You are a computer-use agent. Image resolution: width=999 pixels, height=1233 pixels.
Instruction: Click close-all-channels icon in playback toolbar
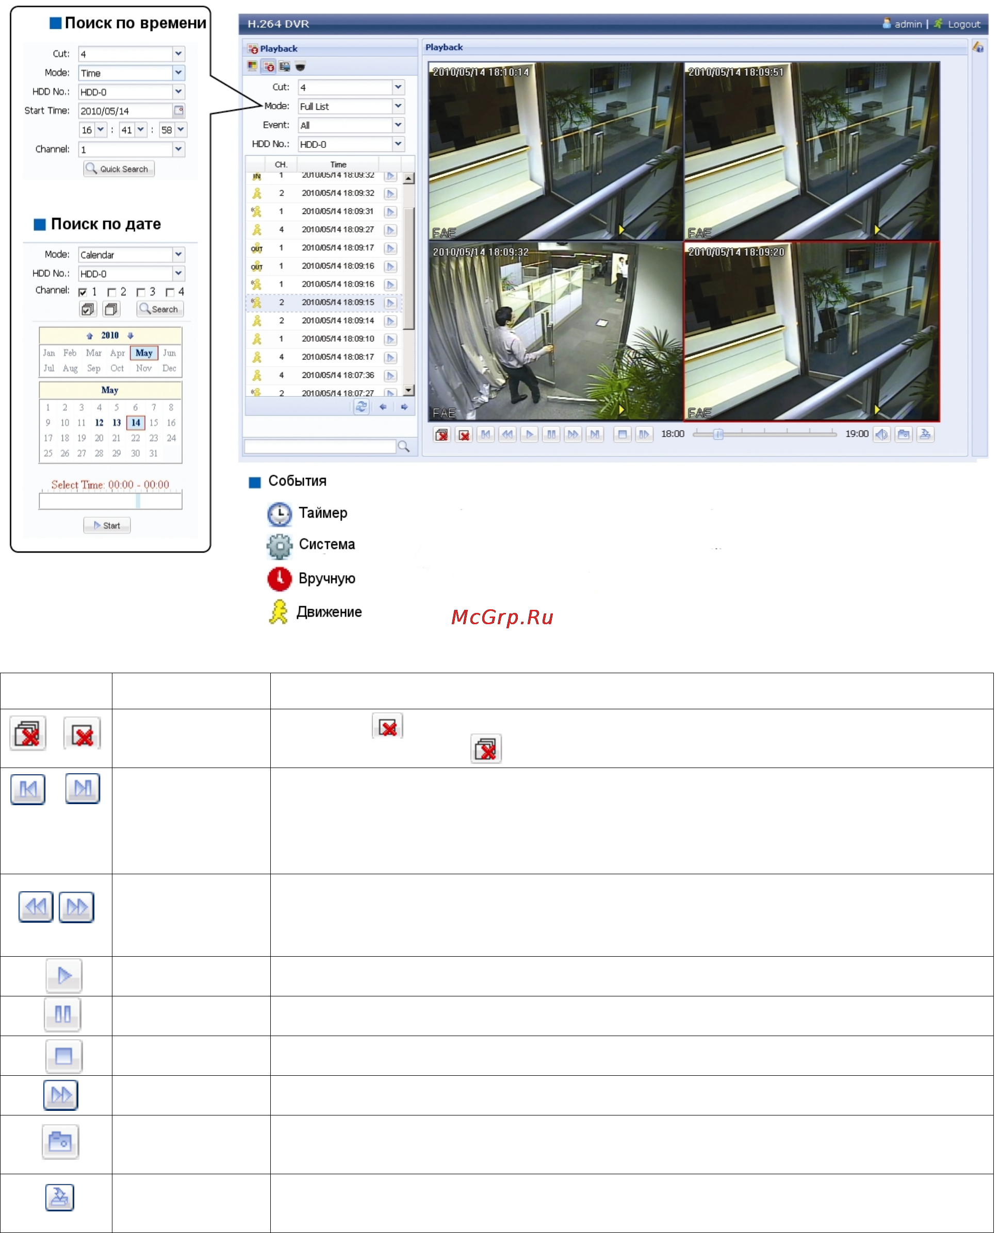point(442,436)
